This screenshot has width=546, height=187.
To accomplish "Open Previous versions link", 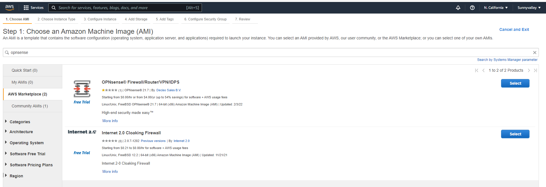I will [x=153, y=141].
